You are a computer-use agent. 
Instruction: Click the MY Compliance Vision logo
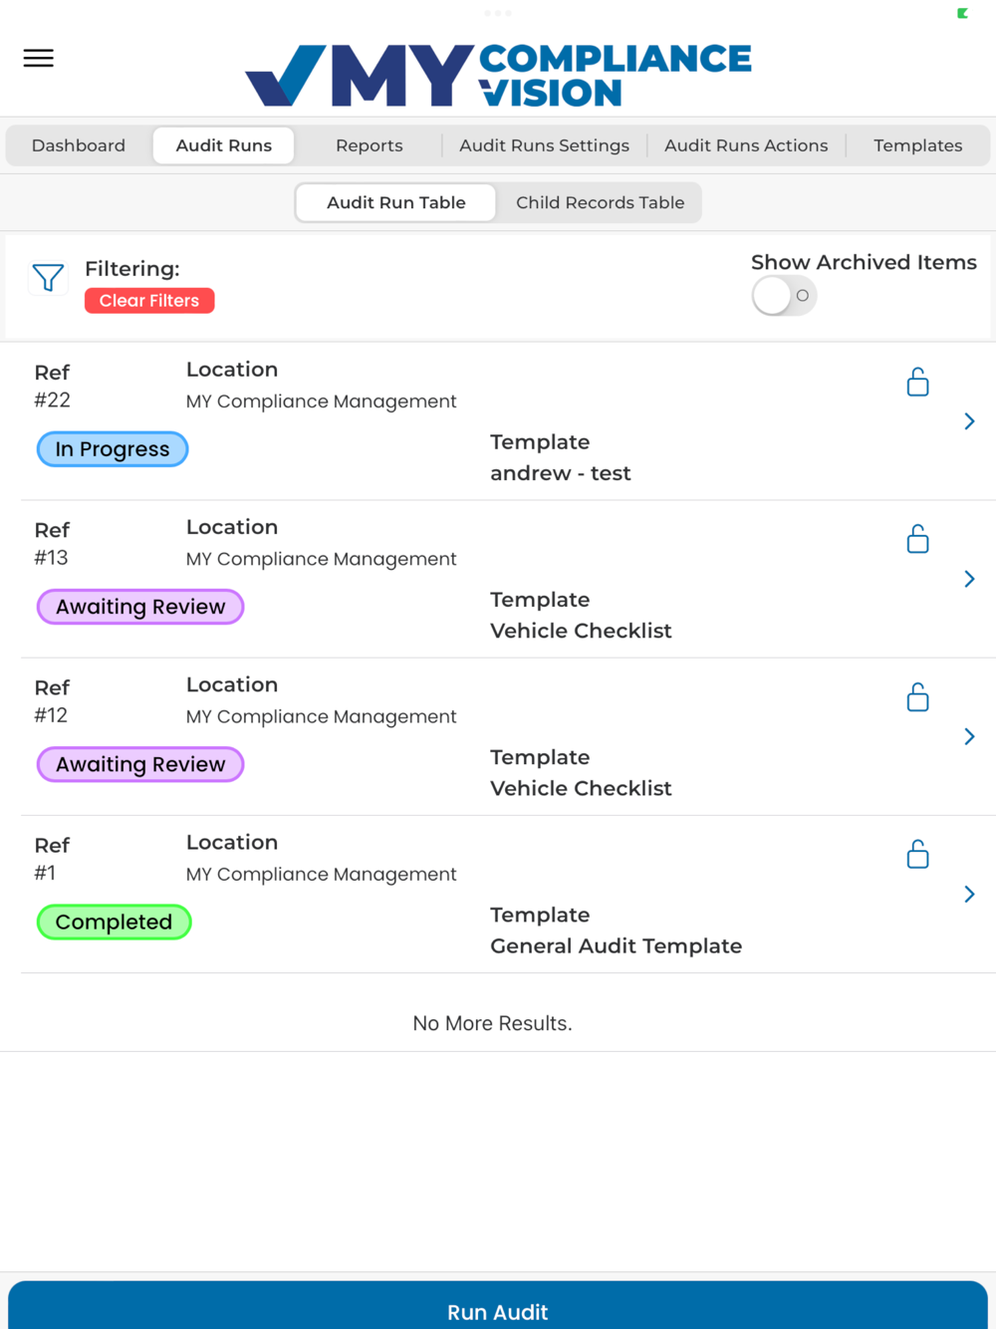[498, 75]
